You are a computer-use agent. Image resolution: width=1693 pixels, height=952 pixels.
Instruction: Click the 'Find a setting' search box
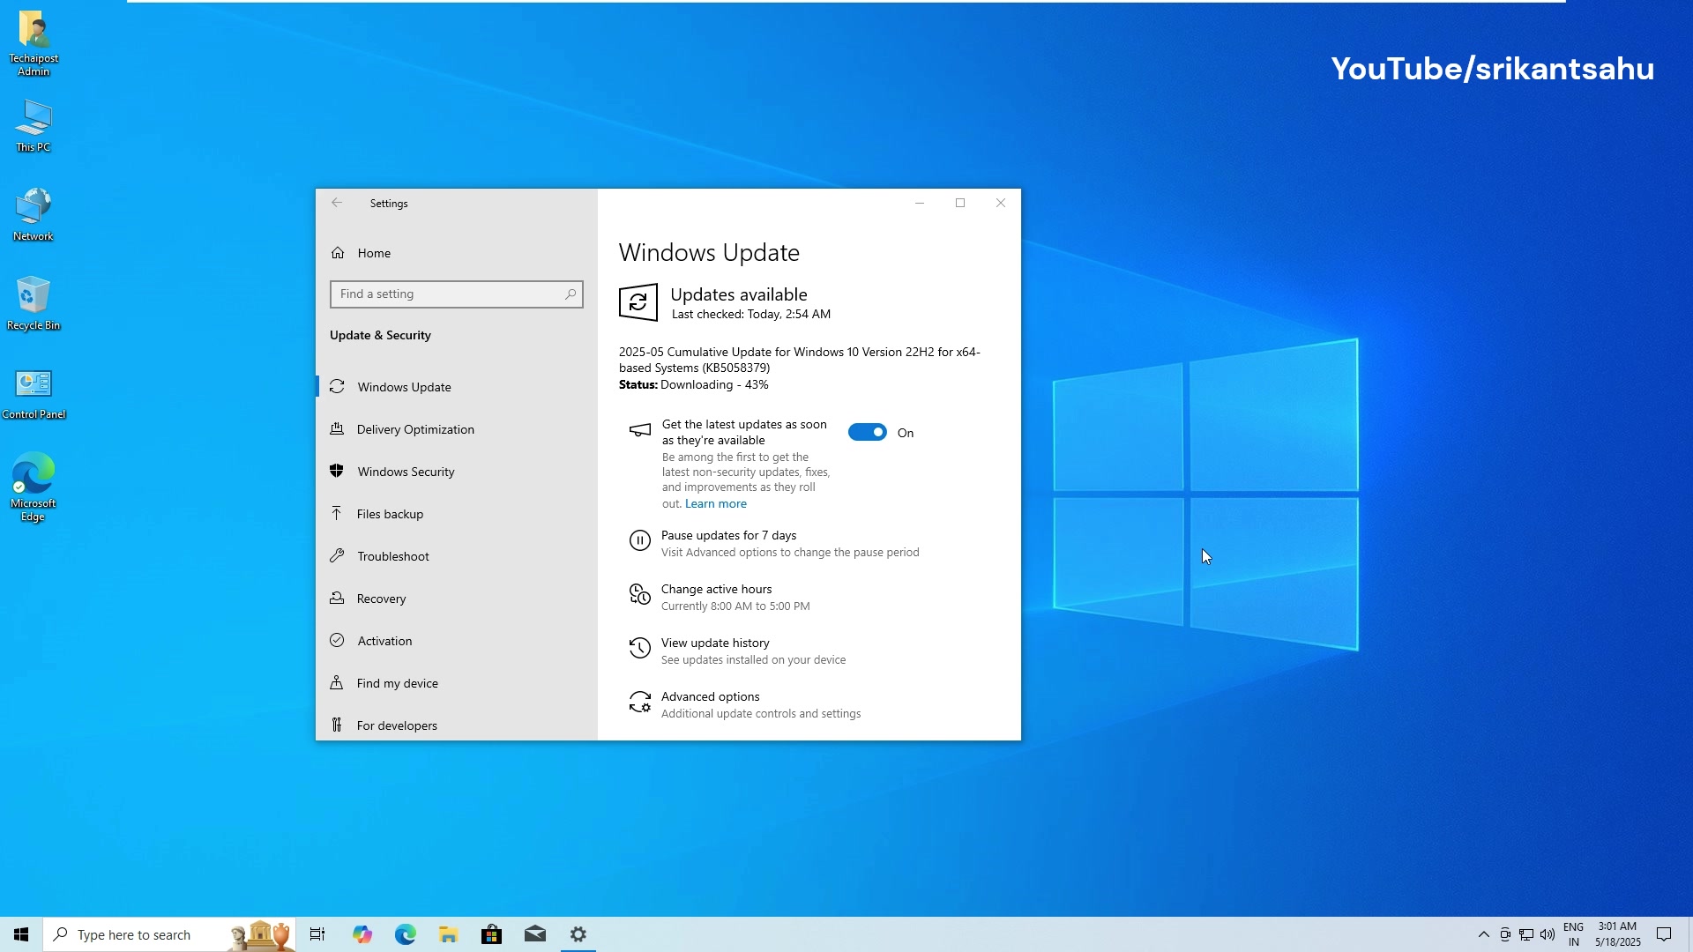pos(456,294)
